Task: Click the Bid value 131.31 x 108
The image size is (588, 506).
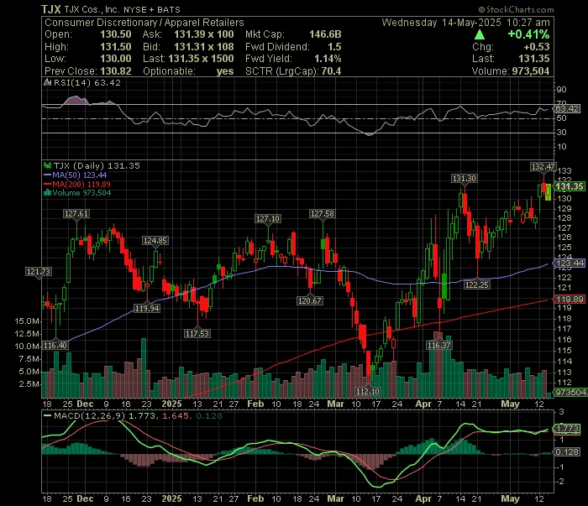Action: (203, 47)
